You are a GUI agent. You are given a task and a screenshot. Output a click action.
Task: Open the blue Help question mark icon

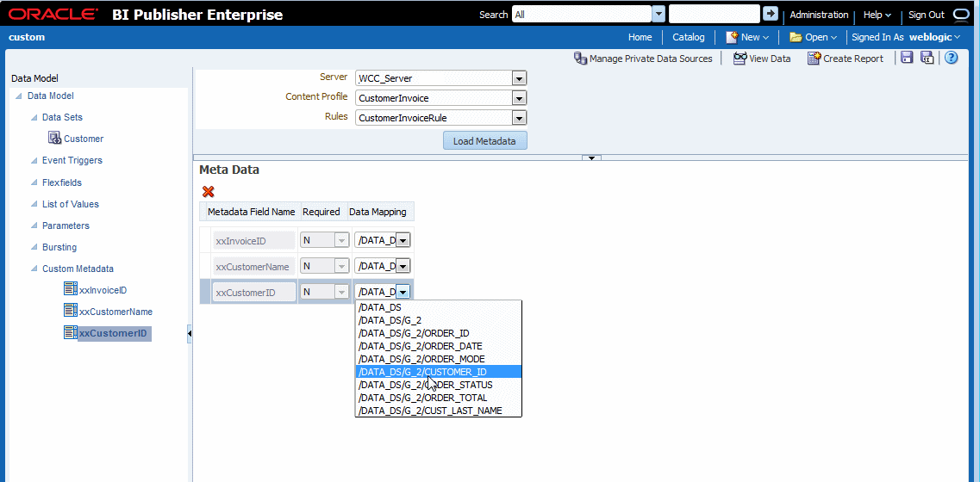[951, 58]
